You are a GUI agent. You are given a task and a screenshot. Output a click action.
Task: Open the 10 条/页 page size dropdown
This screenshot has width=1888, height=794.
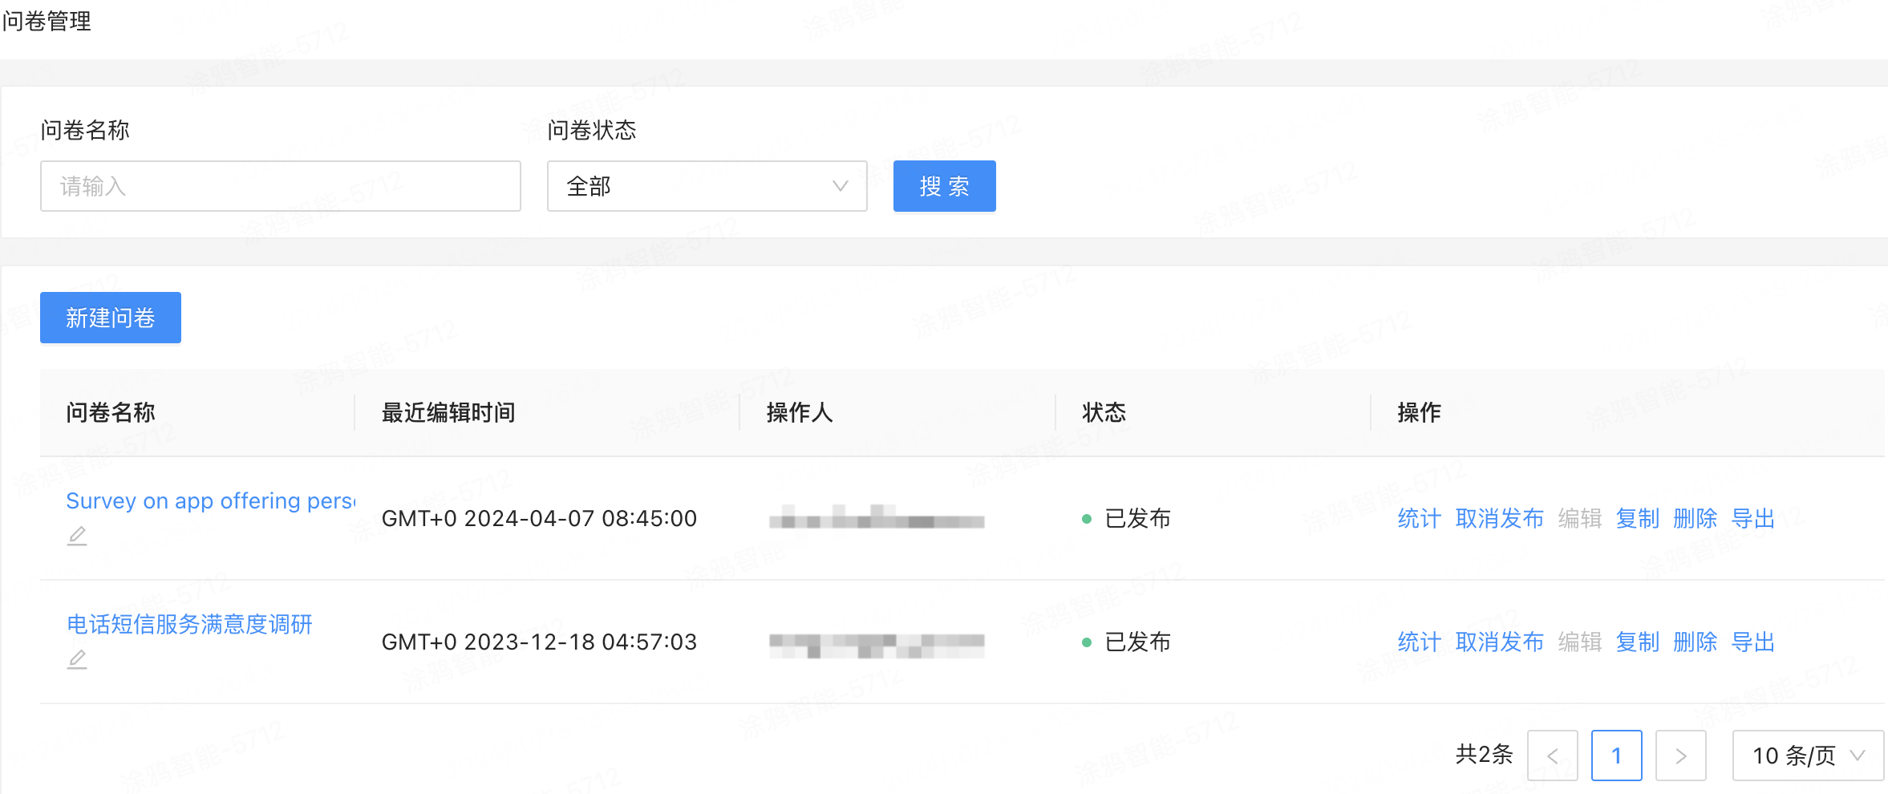pos(1808,756)
